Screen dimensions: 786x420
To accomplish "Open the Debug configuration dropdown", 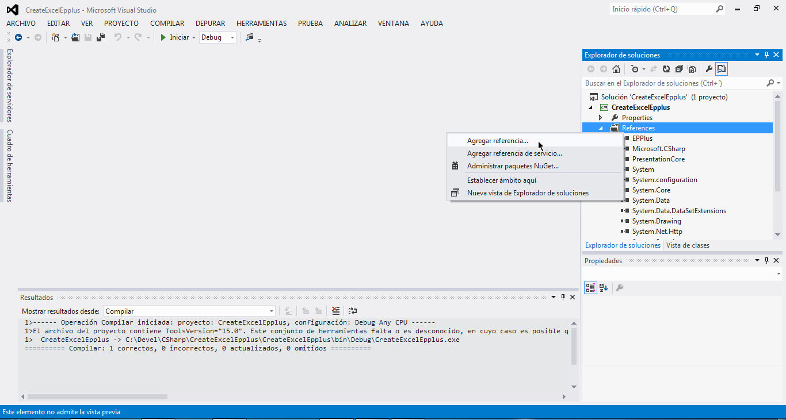I will click(232, 37).
